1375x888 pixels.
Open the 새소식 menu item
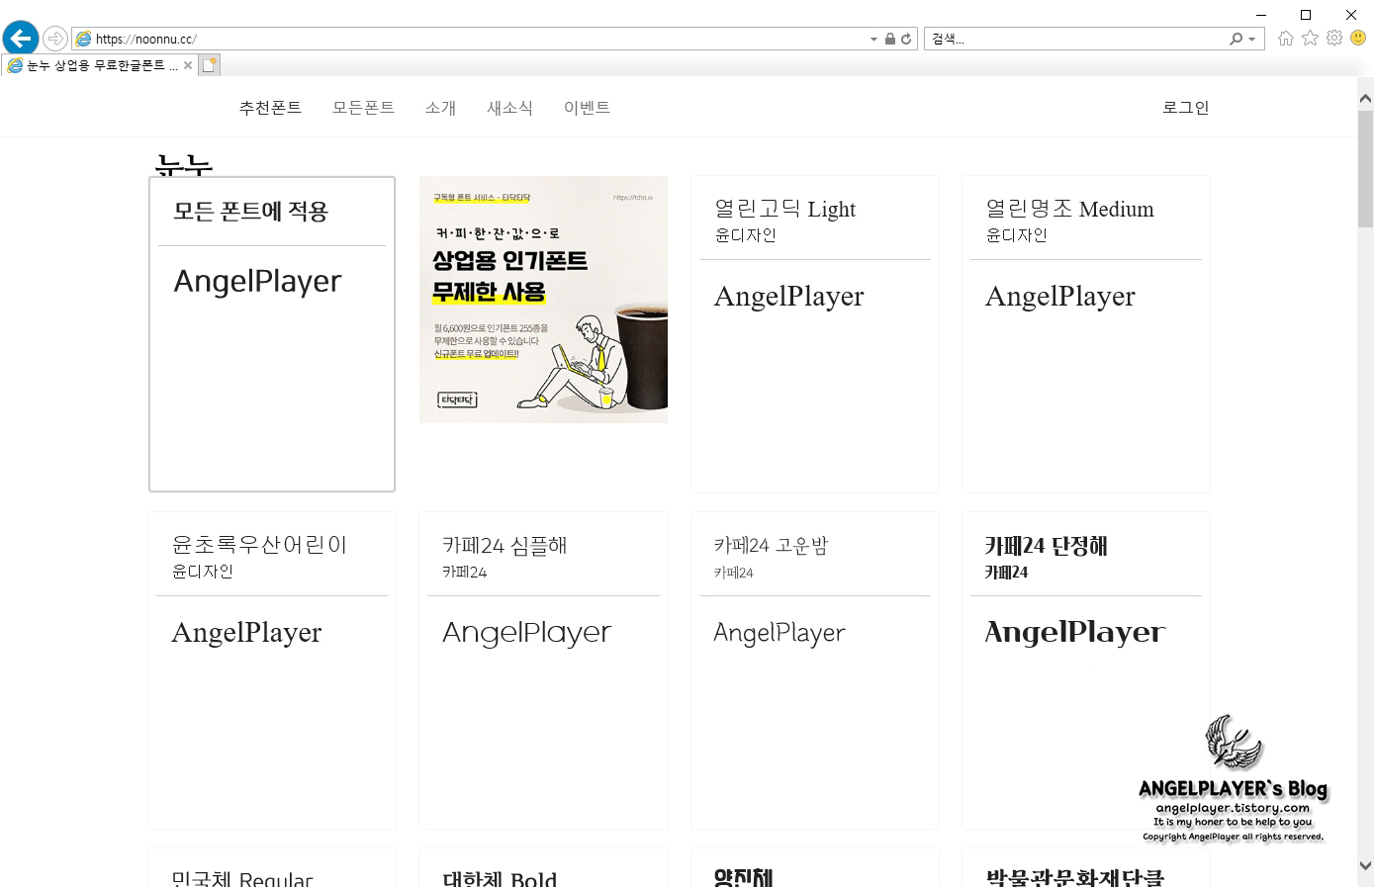click(x=509, y=108)
